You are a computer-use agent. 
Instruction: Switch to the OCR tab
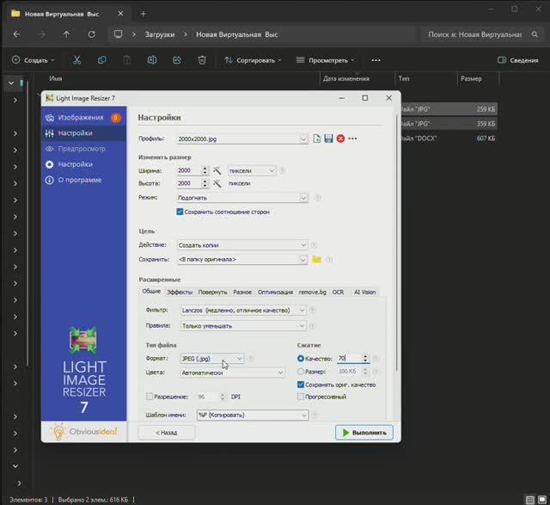[338, 292]
